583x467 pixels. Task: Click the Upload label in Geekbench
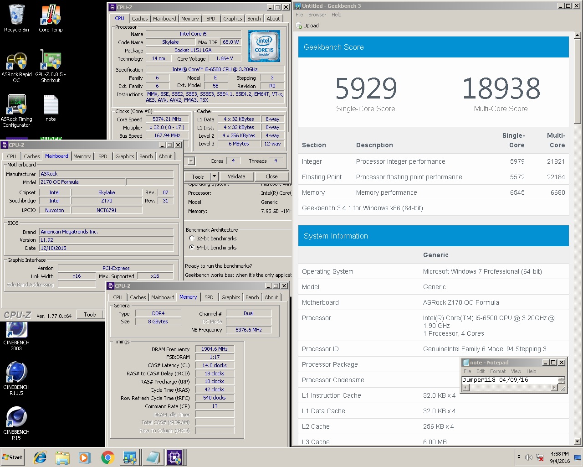[x=311, y=26]
